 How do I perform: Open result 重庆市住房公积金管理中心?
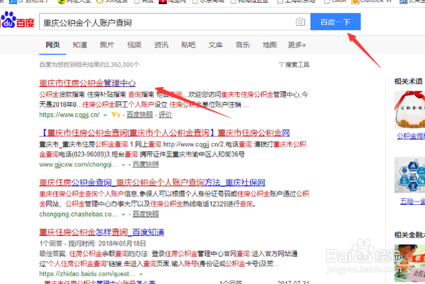(x=87, y=83)
